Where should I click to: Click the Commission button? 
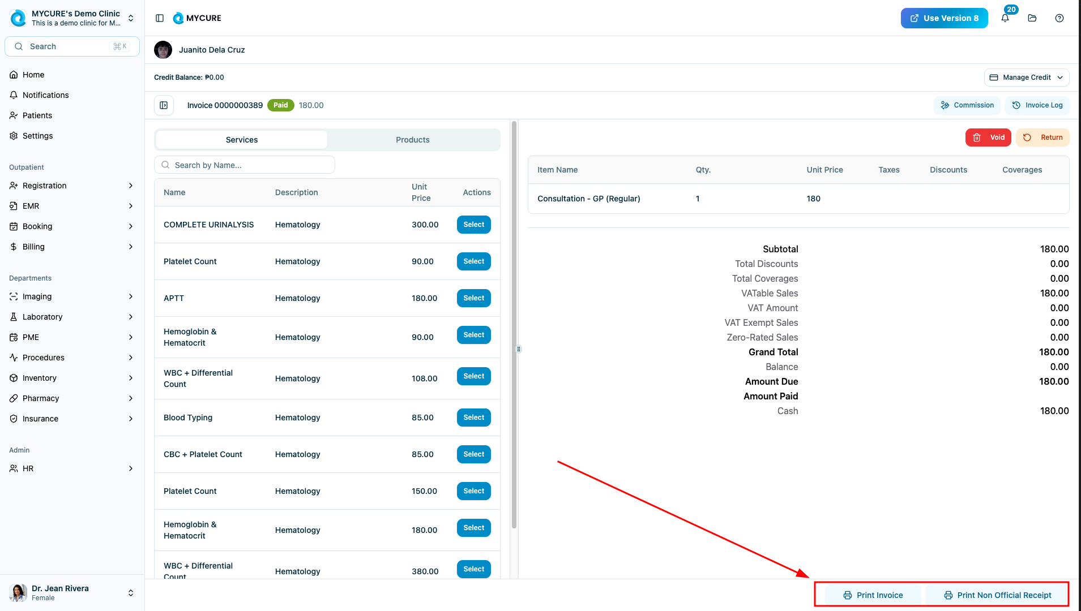(x=967, y=105)
